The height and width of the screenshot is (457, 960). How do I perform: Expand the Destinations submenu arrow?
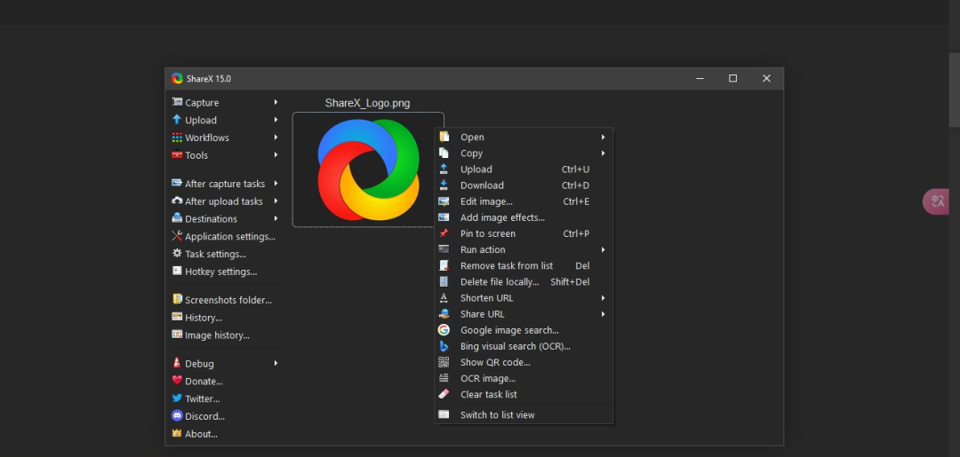[x=276, y=218]
